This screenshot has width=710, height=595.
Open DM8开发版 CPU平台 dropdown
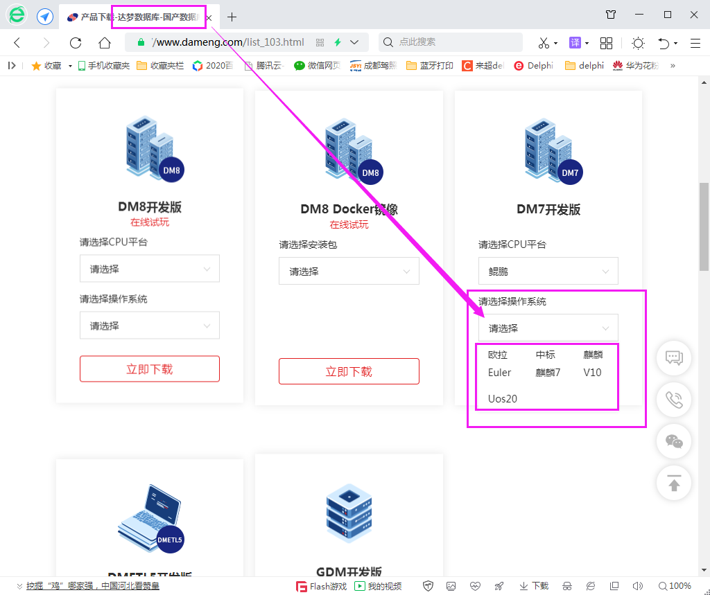tap(150, 268)
